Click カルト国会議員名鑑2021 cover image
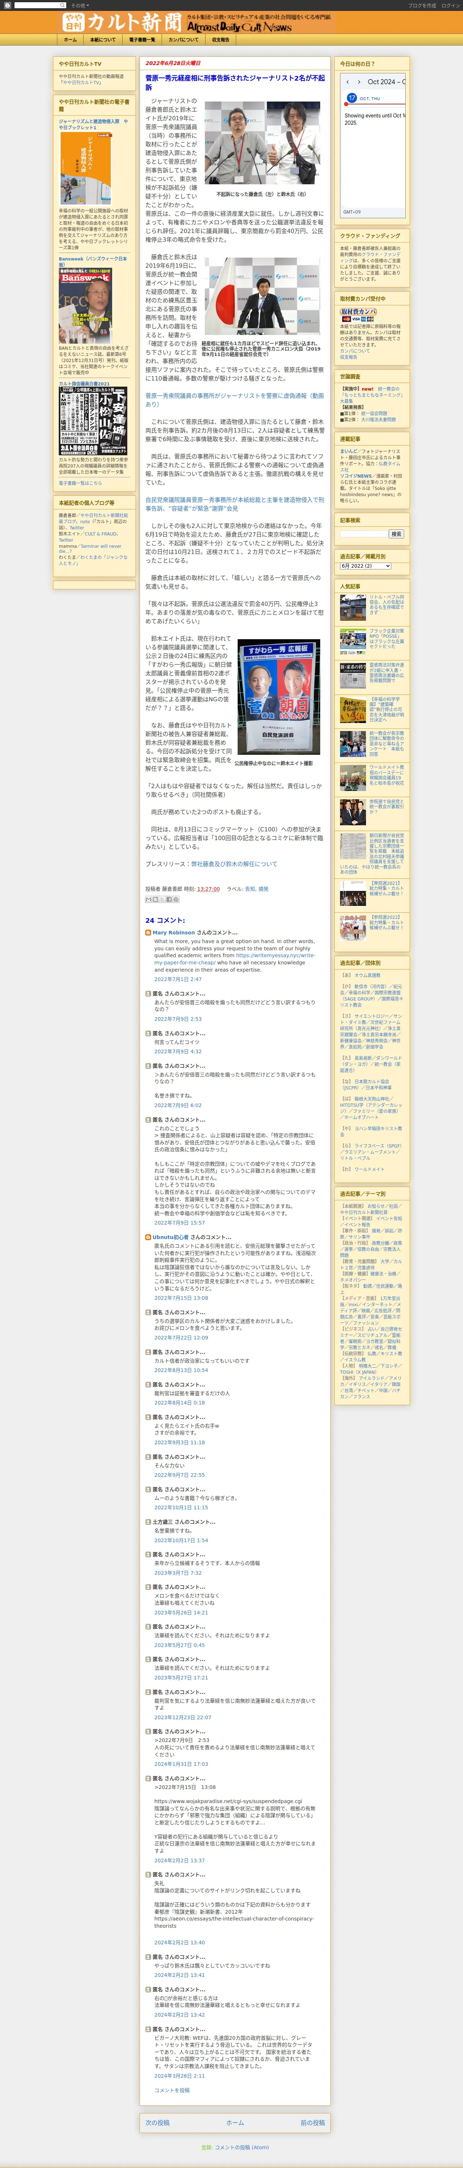The width and height of the screenshot is (463, 2168). (93, 421)
